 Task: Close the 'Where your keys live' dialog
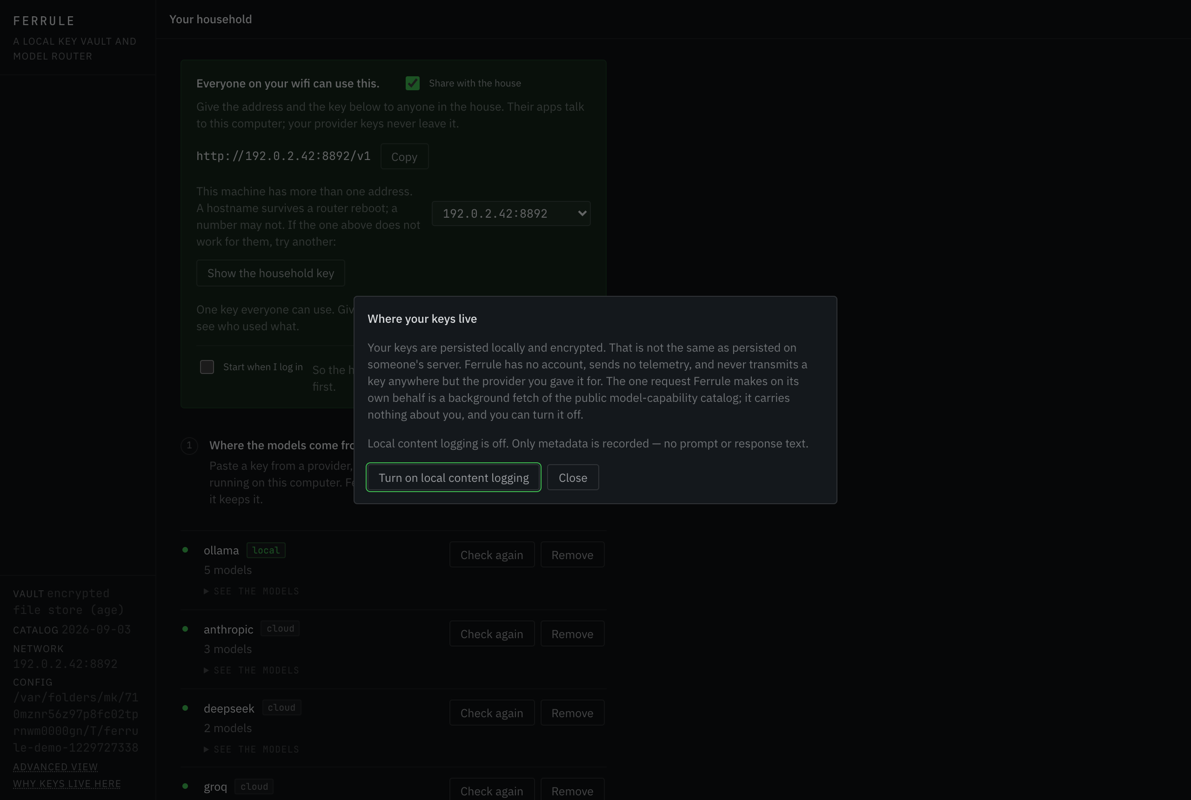point(573,478)
